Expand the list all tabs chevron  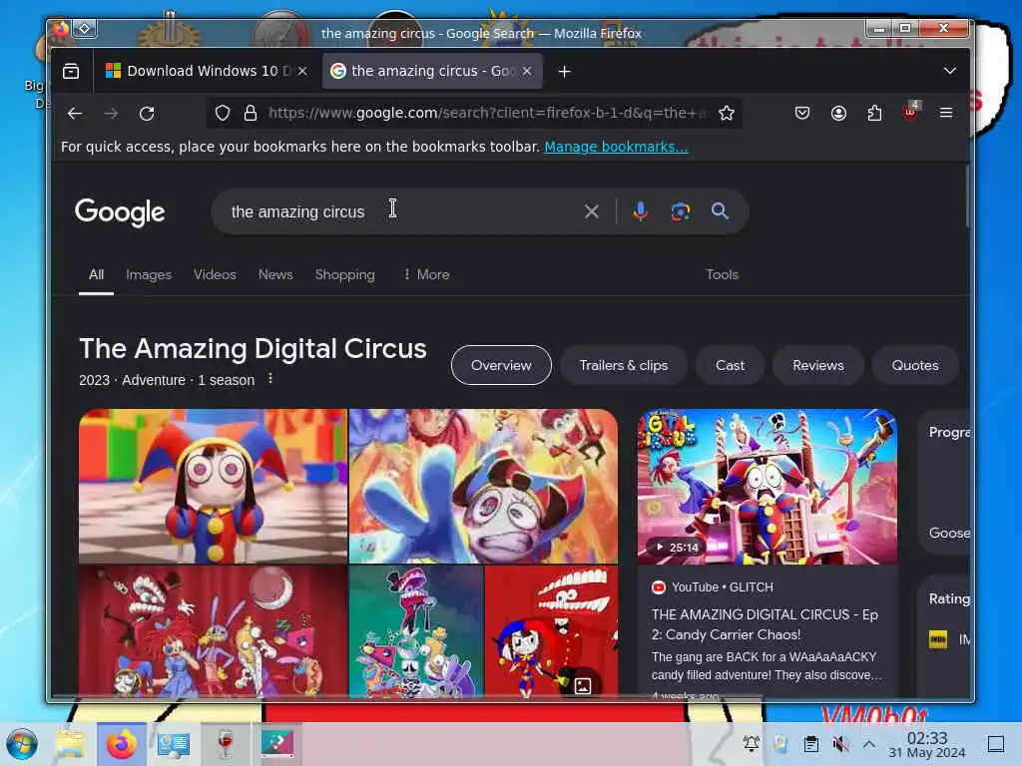950,71
